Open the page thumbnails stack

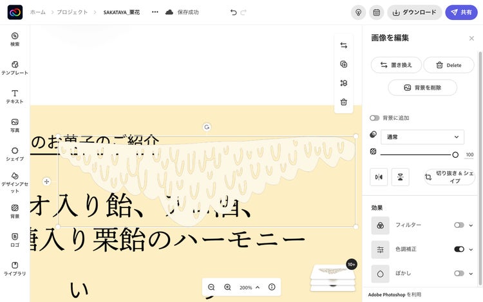pyautogui.click(x=333, y=277)
